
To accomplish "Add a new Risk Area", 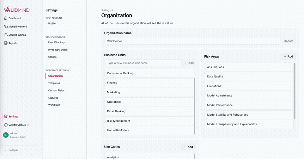I will 288,57.
